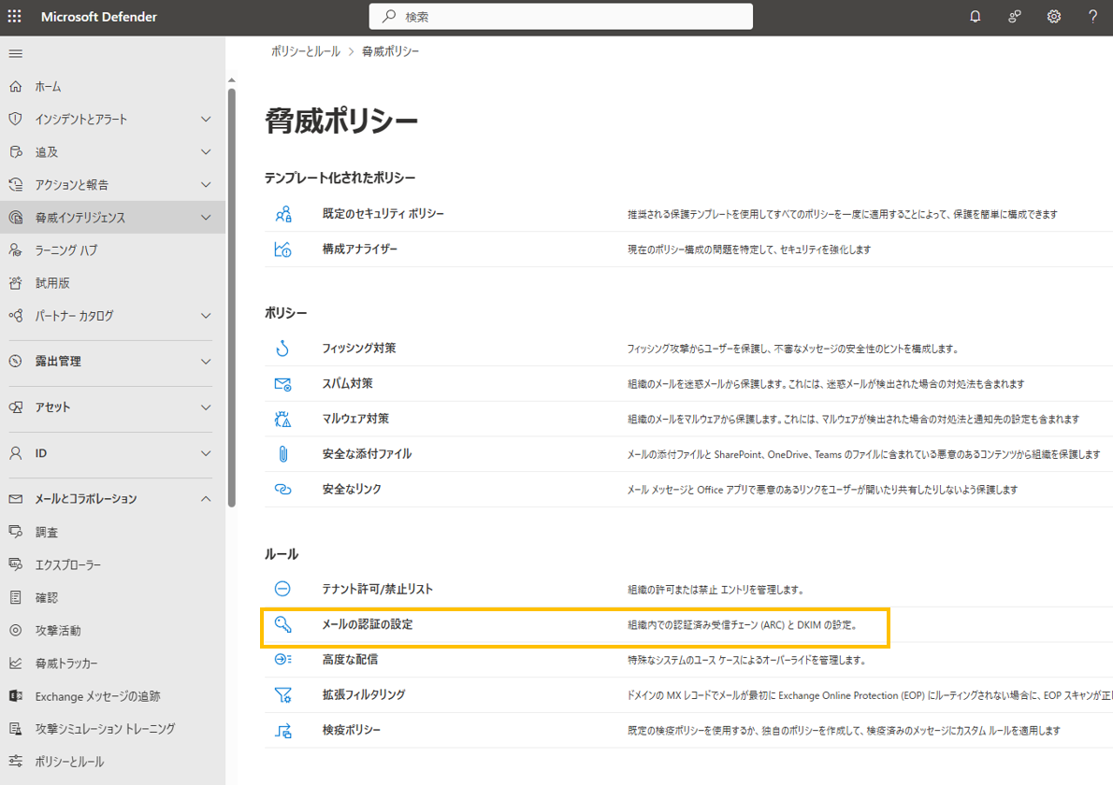Open the フィッシング対策 policy
Viewport: 1113px width, 785px height.
click(x=358, y=349)
